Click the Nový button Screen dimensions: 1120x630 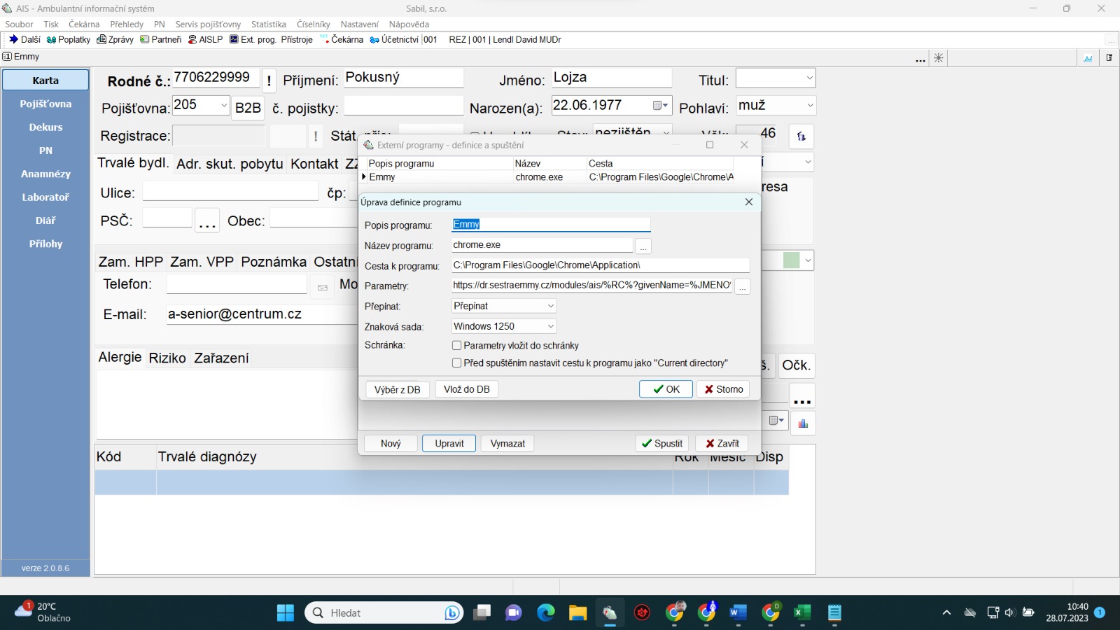point(391,444)
